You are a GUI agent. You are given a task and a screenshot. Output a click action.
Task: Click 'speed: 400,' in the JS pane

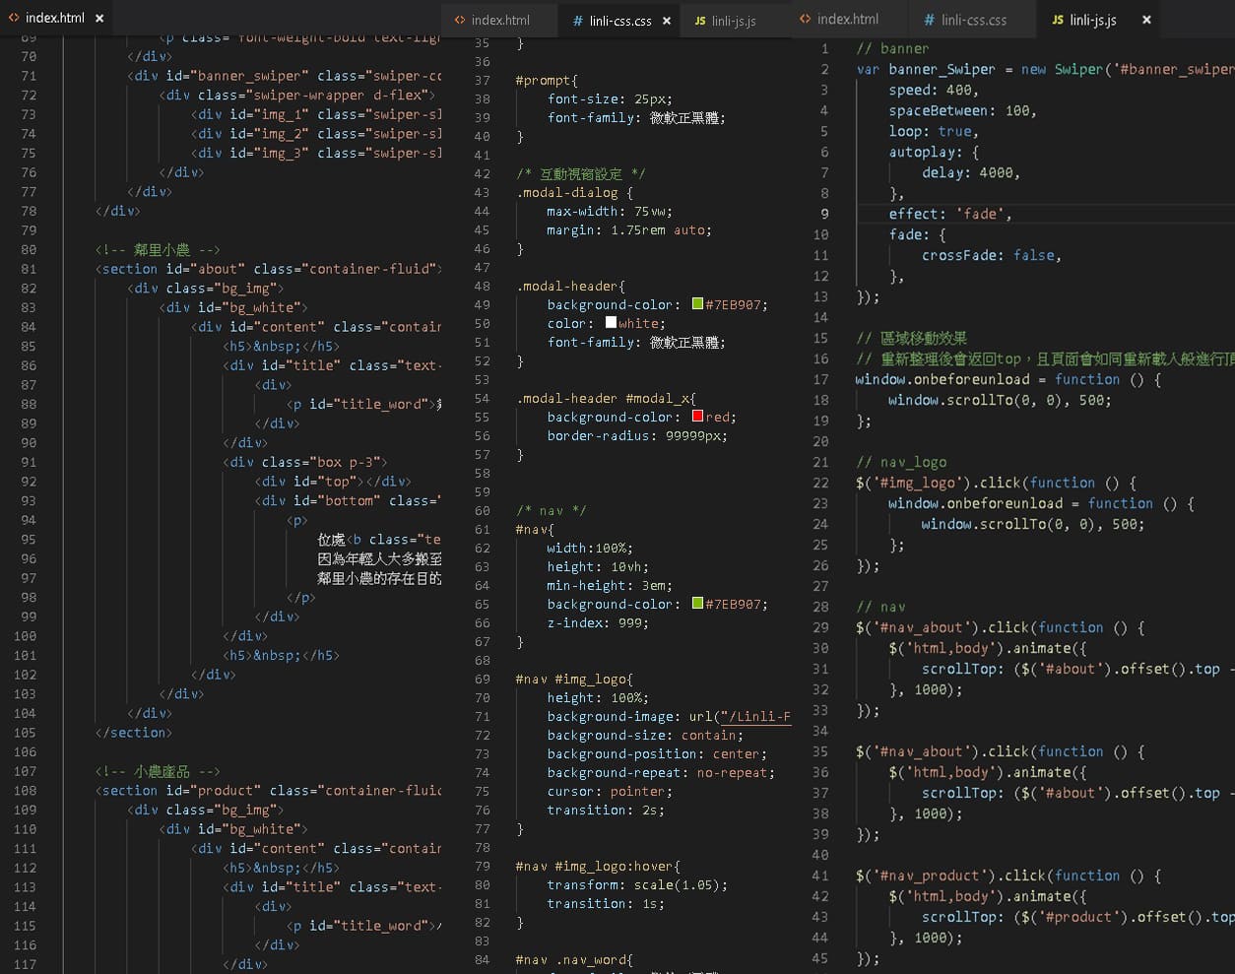[933, 90]
